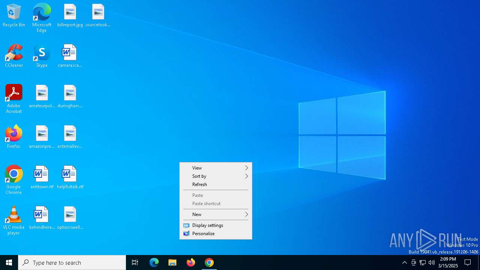480x270 pixels.
Task: Expand the Sort by submenu
Action: [216, 176]
